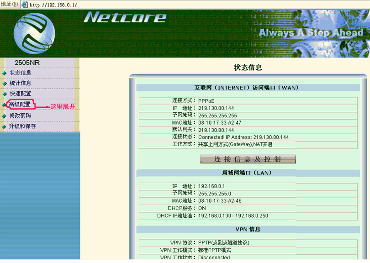Click the PPTP(点到点隧道协议) value
This screenshot has height=263, width=370.
pos(224,243)
